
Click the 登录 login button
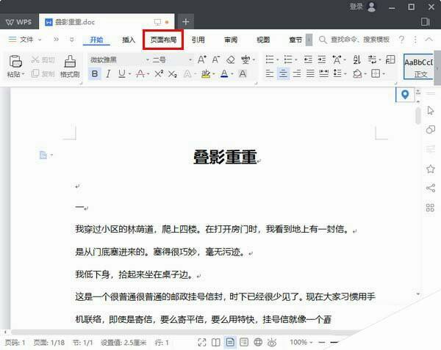tap(363, 7)
